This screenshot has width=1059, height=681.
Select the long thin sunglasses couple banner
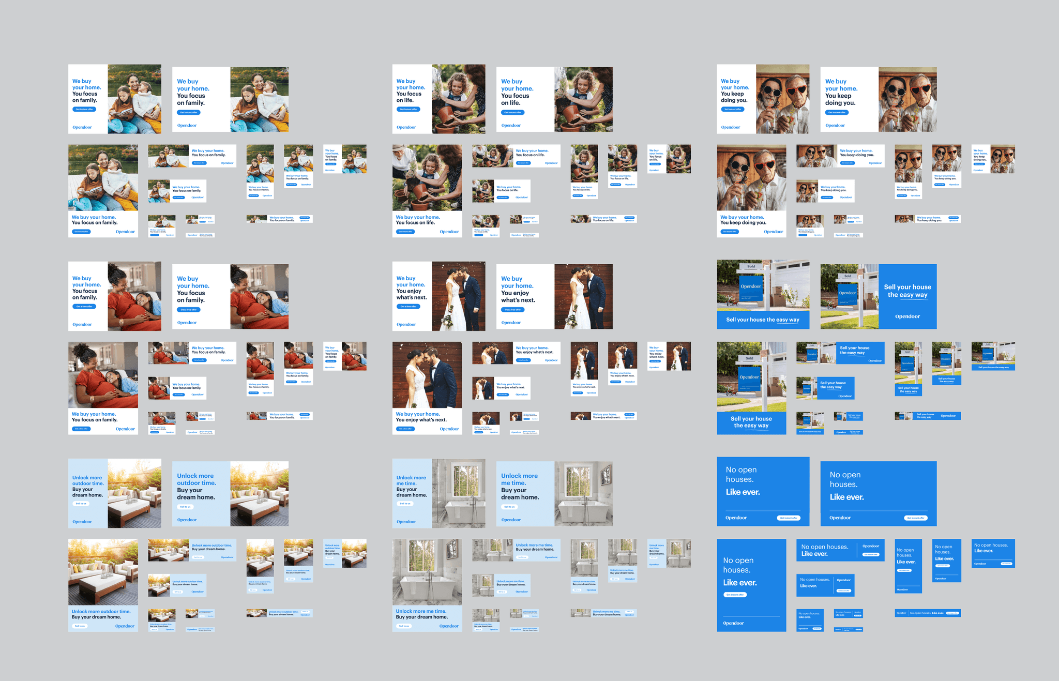928,219
